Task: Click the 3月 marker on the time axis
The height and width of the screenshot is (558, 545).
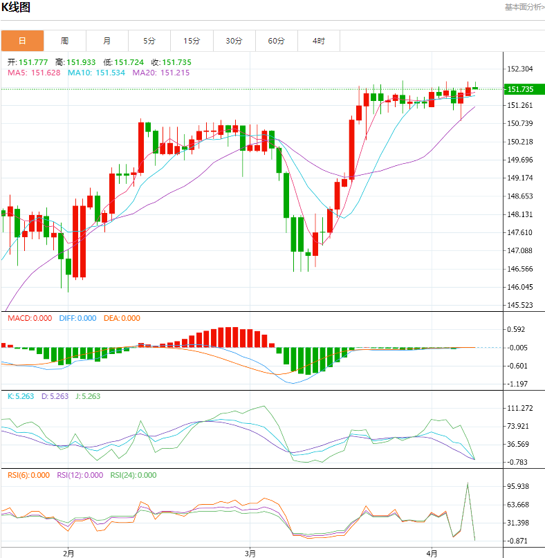Action: click(250, 553)
